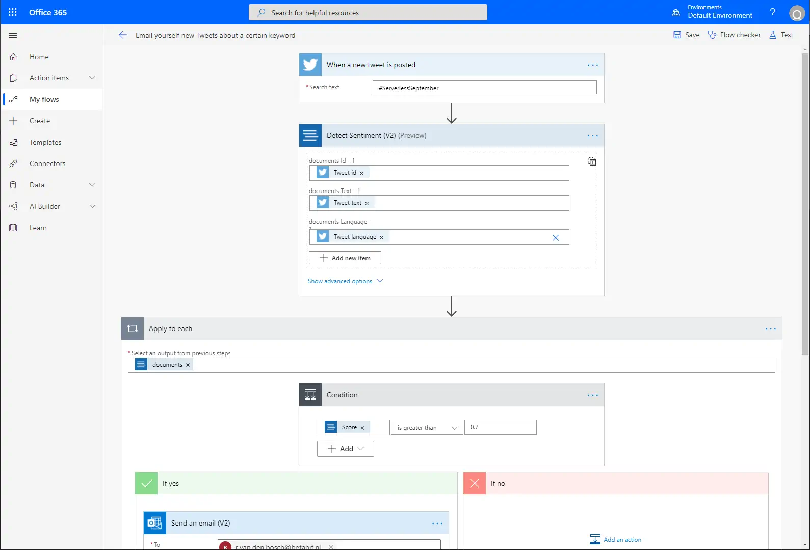Click the red If no cross icon
The image size is (810, 550).
[475, 483]
